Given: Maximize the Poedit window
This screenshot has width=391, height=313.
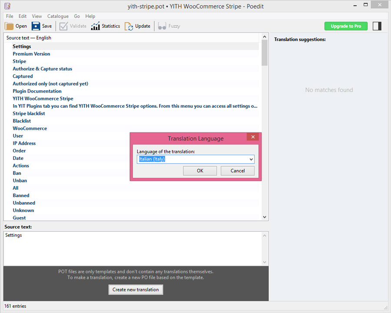Looking at the screenshot, I should pos(365,5).
